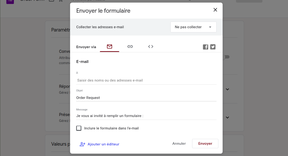288x156 pixels.
Task: Click the Message text field
Action: [x=146, y=116]
